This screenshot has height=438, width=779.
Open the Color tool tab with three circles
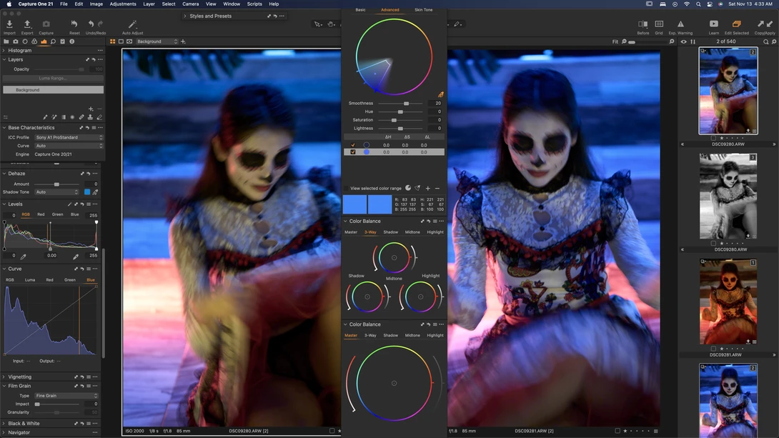34,41
